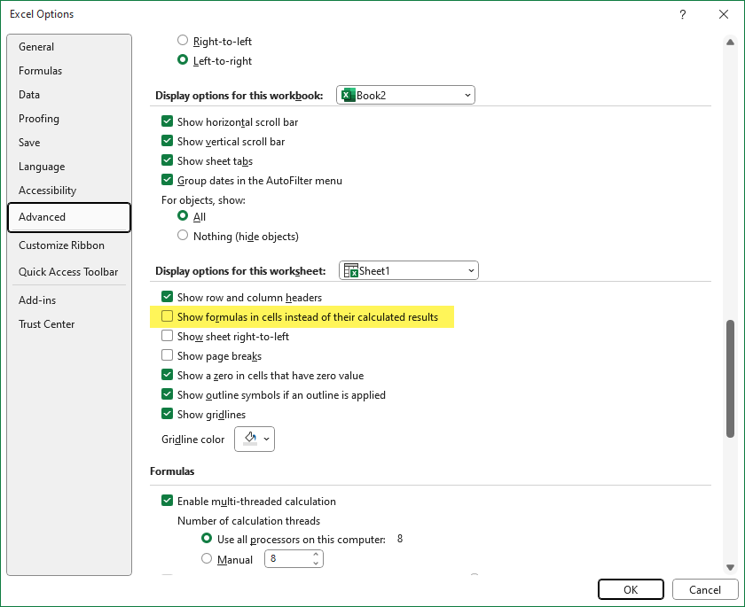745x607 pixels.
Task: Enable Show formulas in cells checkbox
Action: 167,317
